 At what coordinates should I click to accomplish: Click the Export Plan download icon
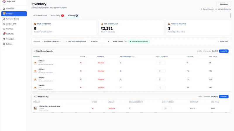219,41
